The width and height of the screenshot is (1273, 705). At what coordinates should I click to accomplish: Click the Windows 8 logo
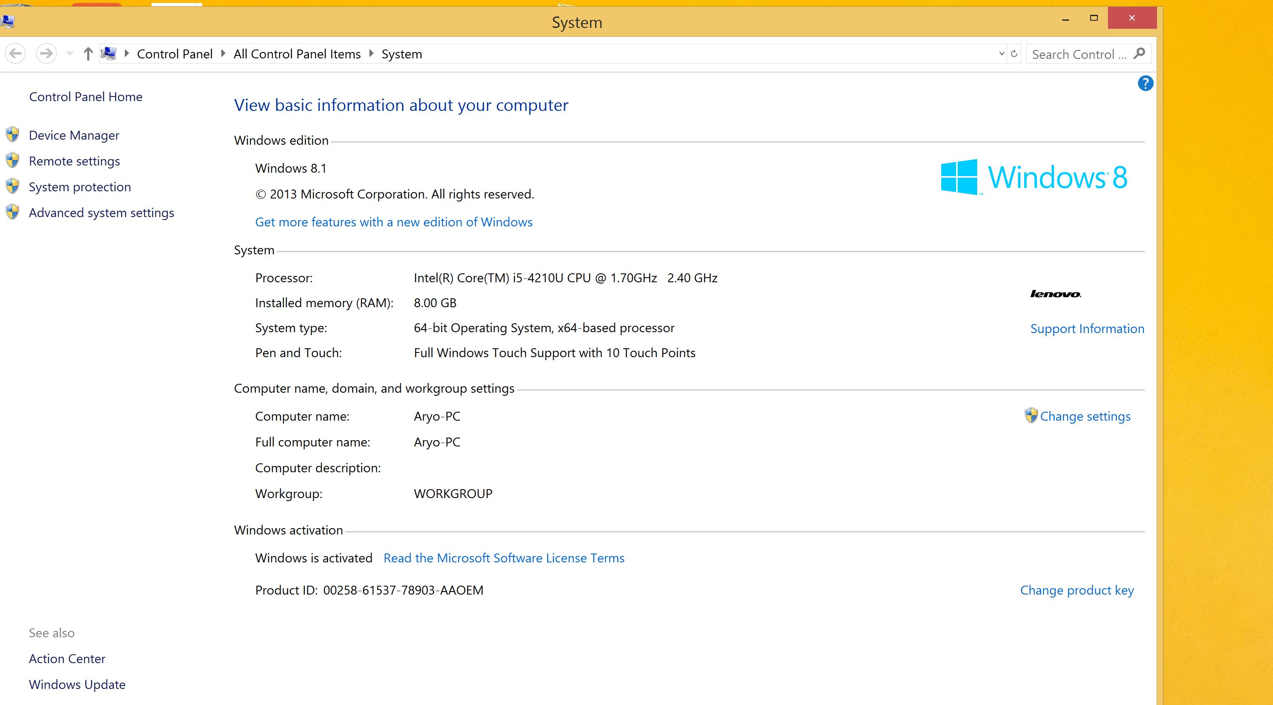pos(1034,177)
